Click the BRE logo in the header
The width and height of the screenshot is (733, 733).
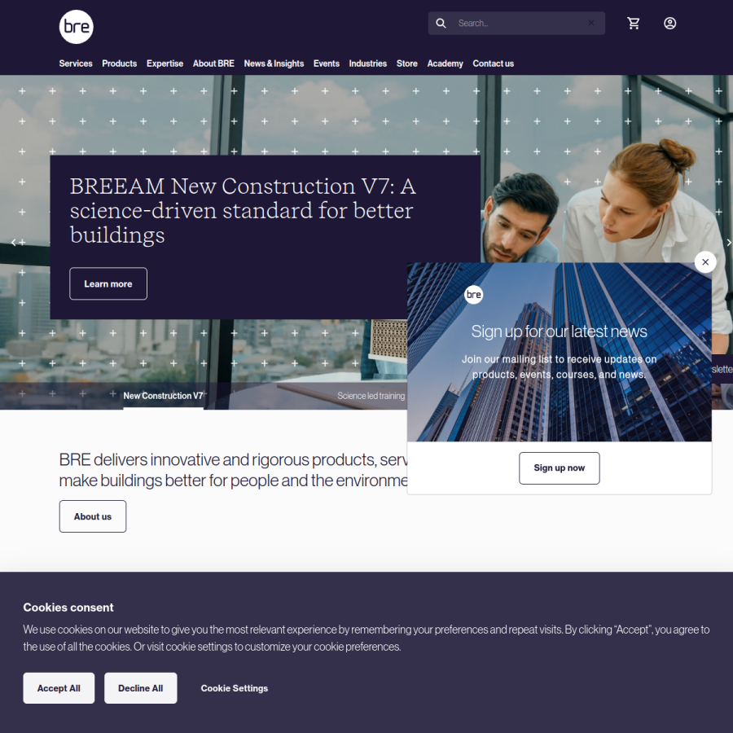click(77, 27)
